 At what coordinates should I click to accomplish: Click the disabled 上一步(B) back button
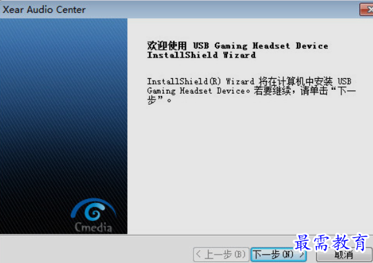coord(221,255)
